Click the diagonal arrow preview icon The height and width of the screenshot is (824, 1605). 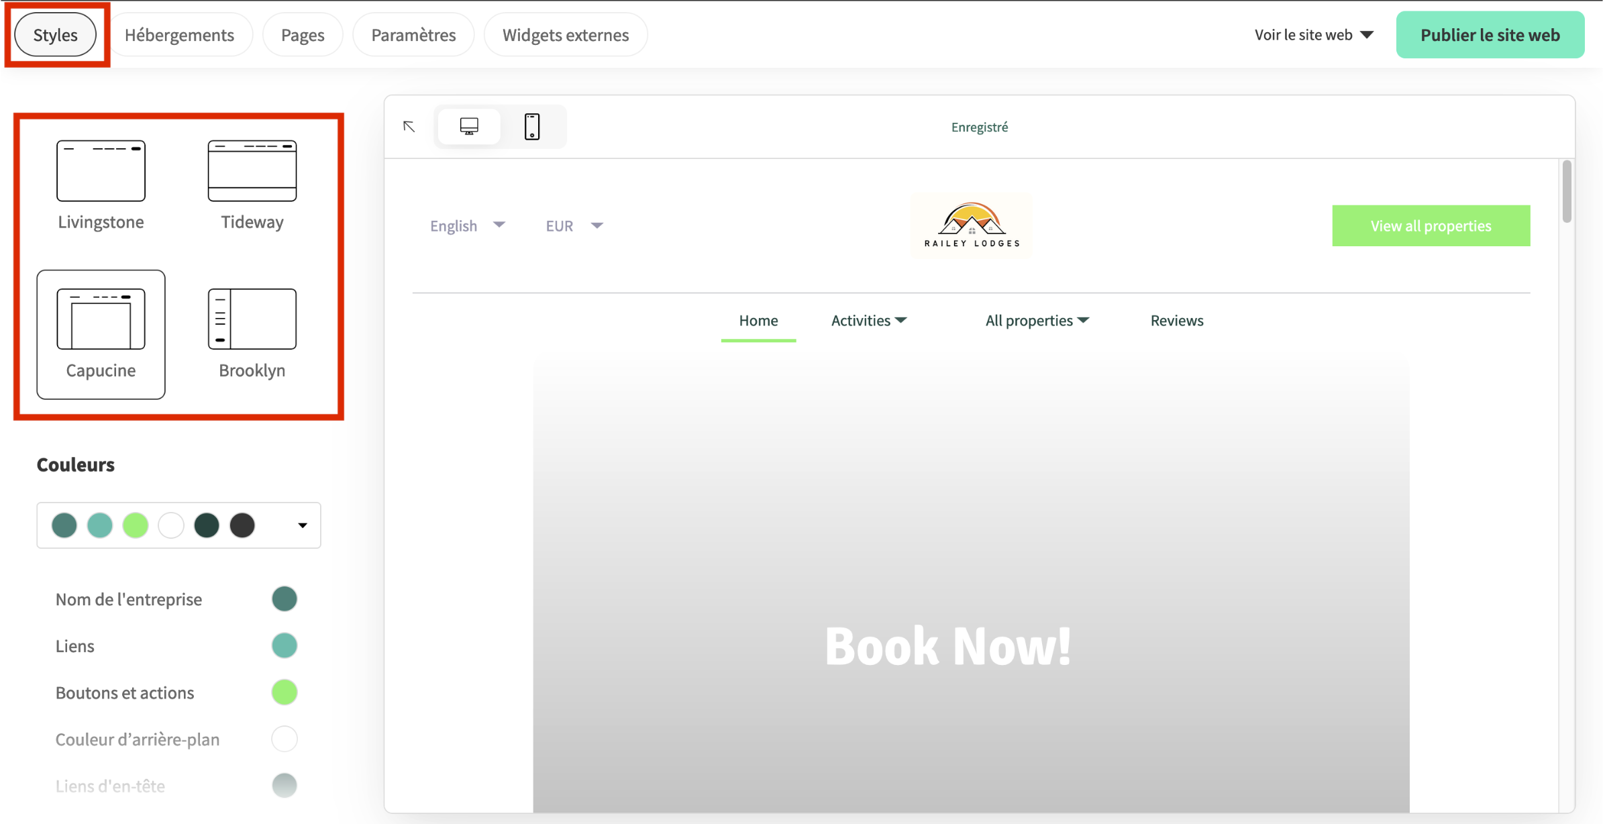pos(409,126)
